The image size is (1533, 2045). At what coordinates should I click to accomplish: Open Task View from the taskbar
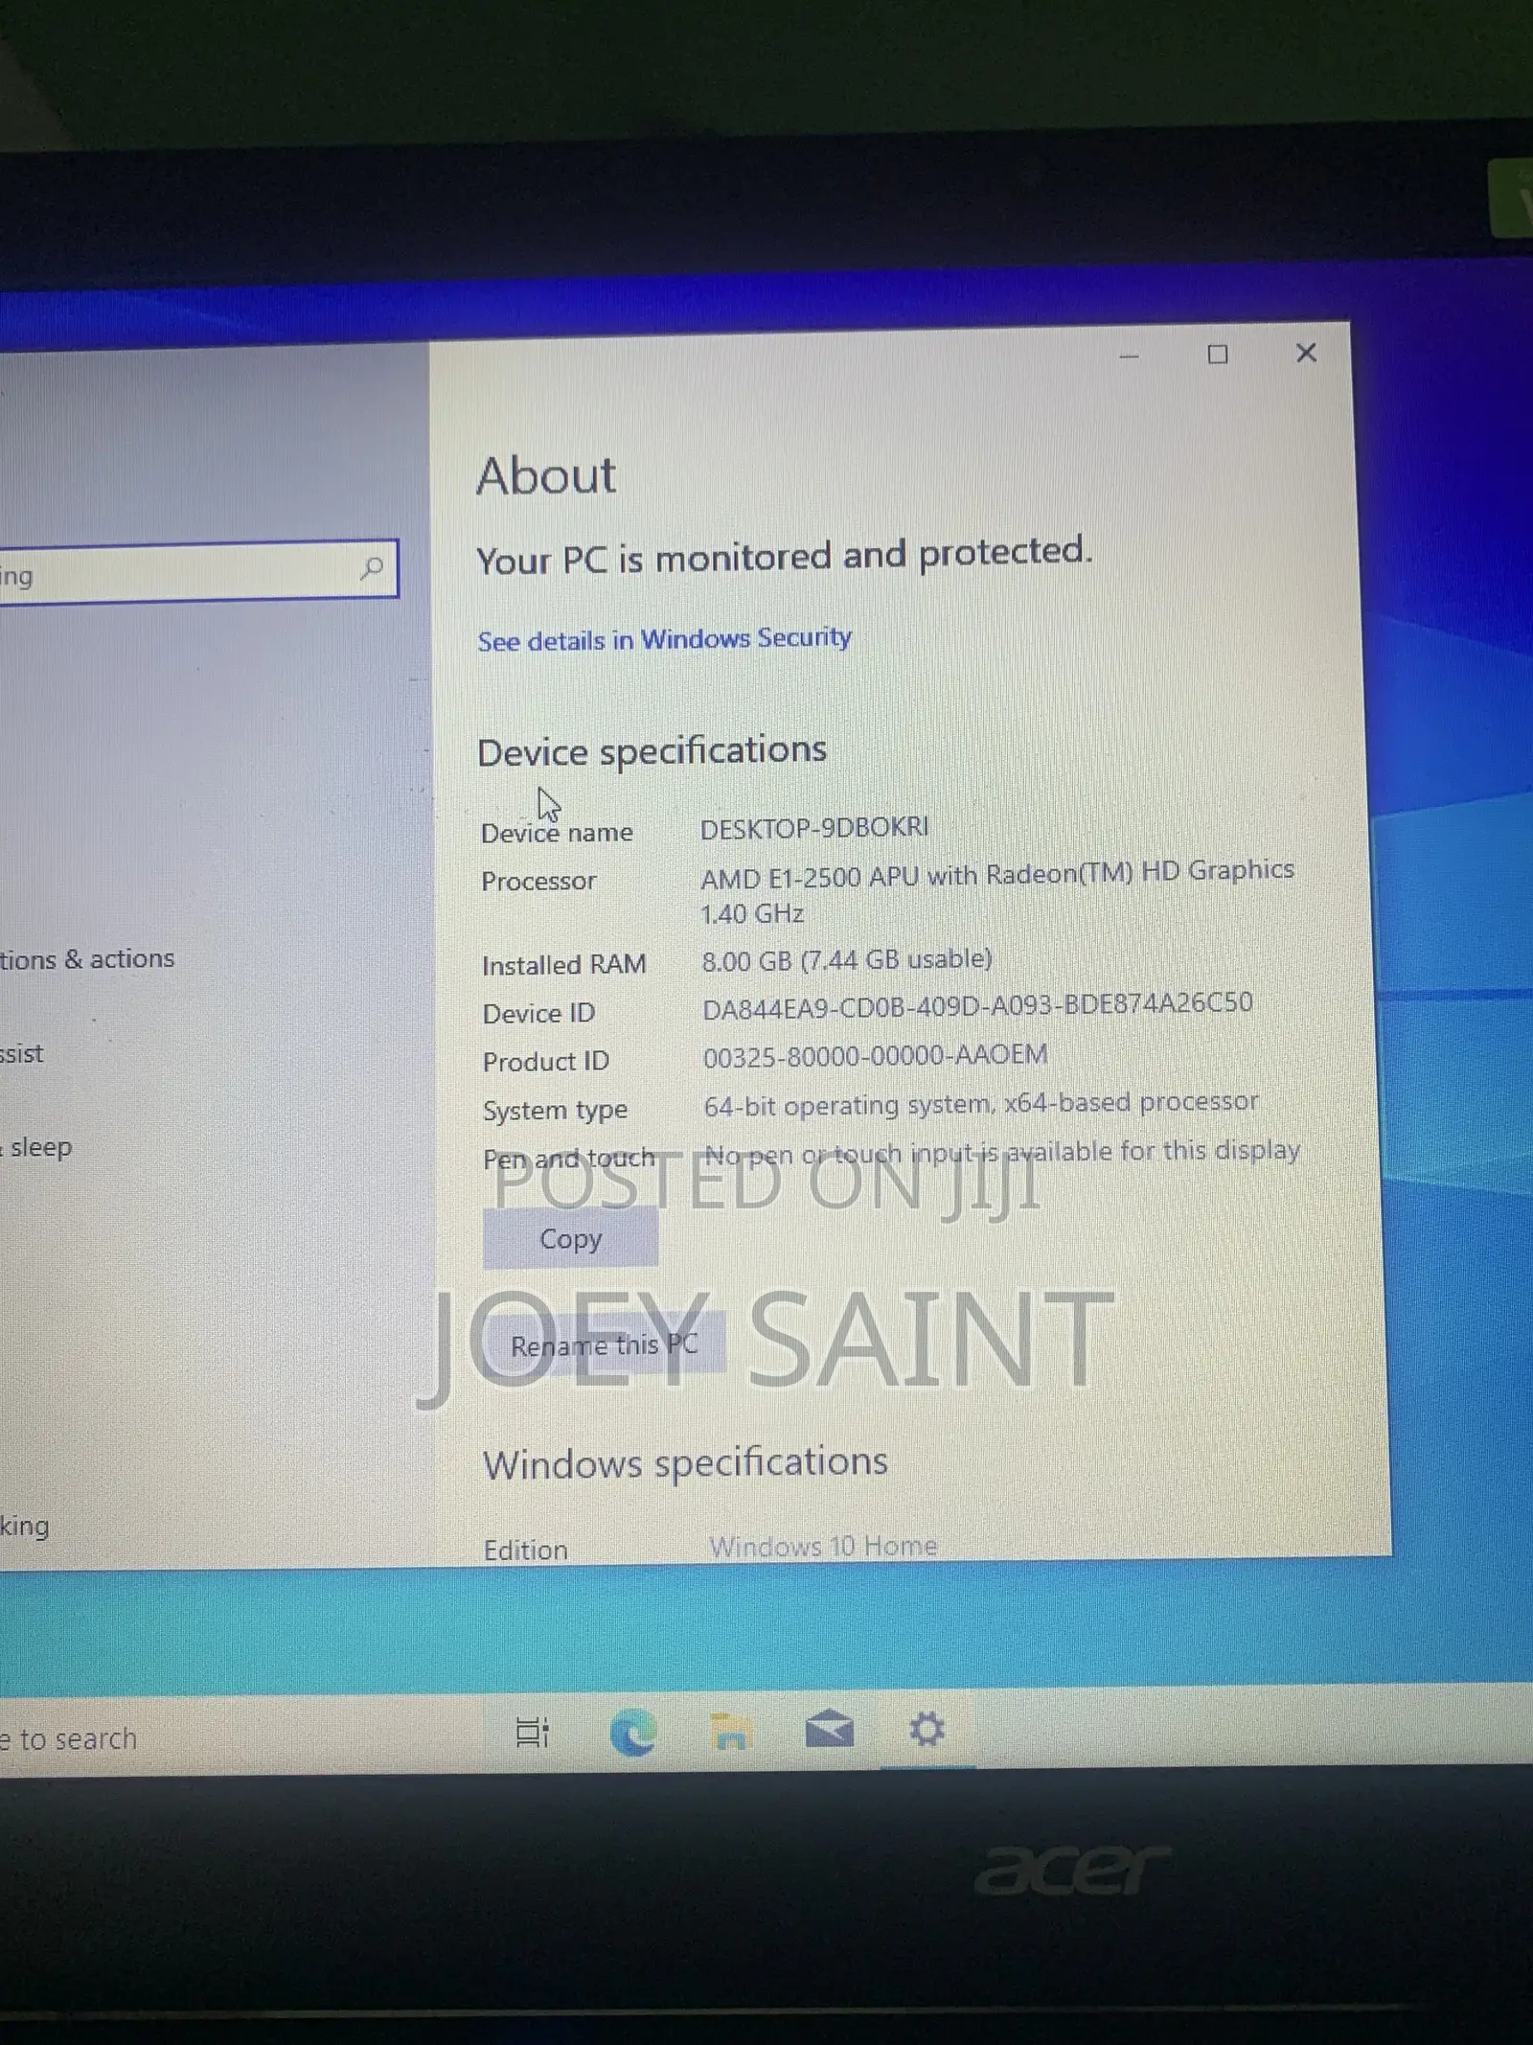click(532, 1732)
